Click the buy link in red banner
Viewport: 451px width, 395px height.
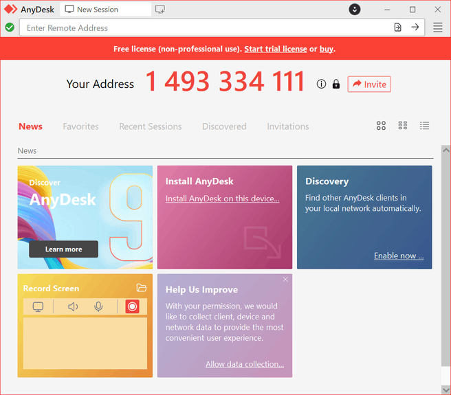(327, 49)
